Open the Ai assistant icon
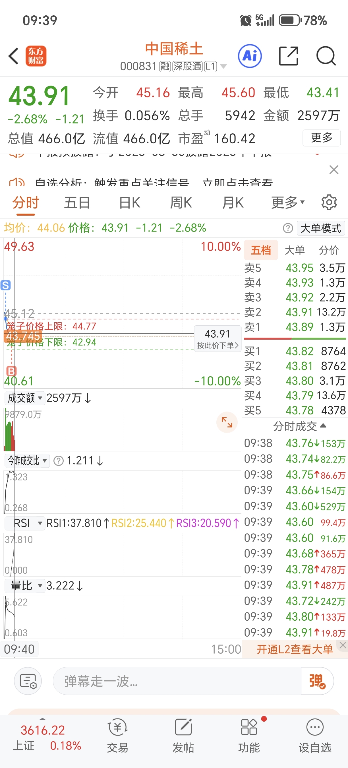The image size is (348, 768). (250, 56)
